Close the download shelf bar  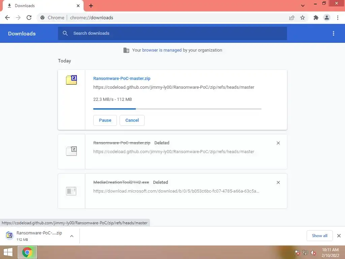click(339, 236)
